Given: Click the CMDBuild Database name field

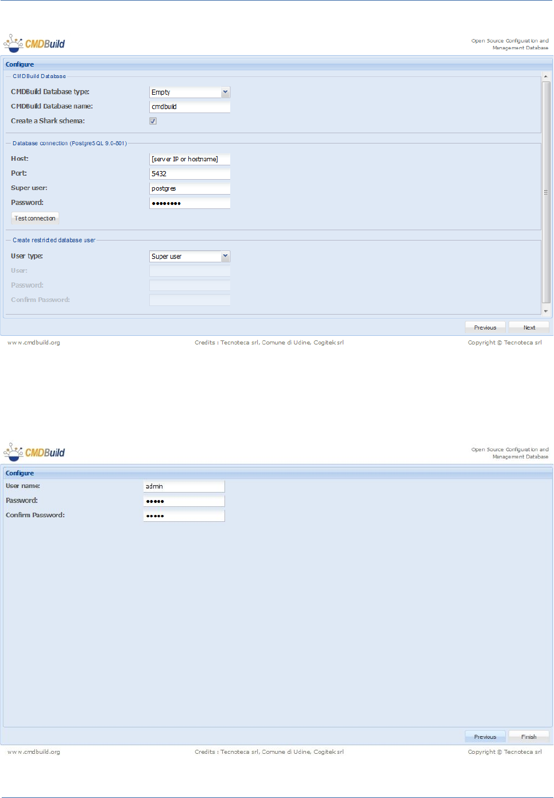Looking at the screenshot, I should 189,107.
